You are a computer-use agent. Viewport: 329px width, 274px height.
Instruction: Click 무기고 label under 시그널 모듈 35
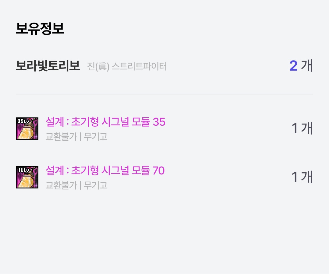click(95, 136)
